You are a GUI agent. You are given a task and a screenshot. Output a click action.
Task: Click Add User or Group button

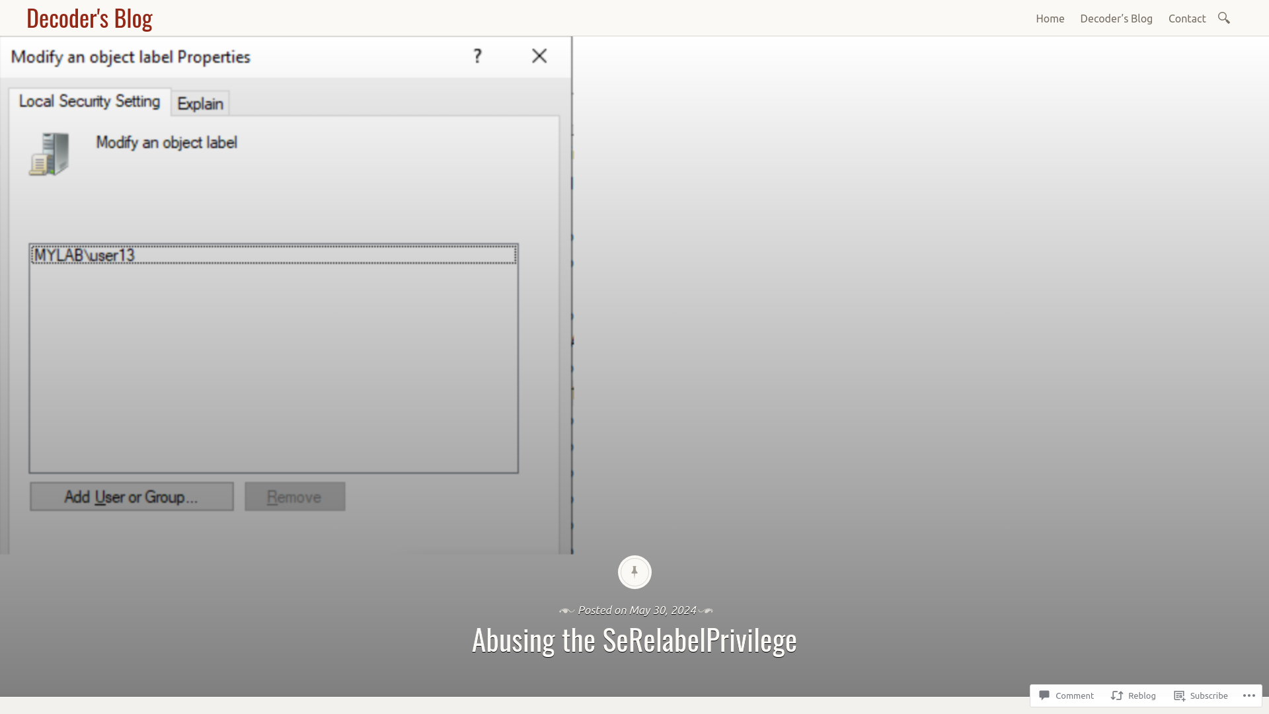(x=131, y=496)
